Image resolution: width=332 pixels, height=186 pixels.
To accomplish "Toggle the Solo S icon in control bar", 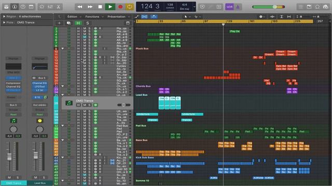I will click(219, 7).
